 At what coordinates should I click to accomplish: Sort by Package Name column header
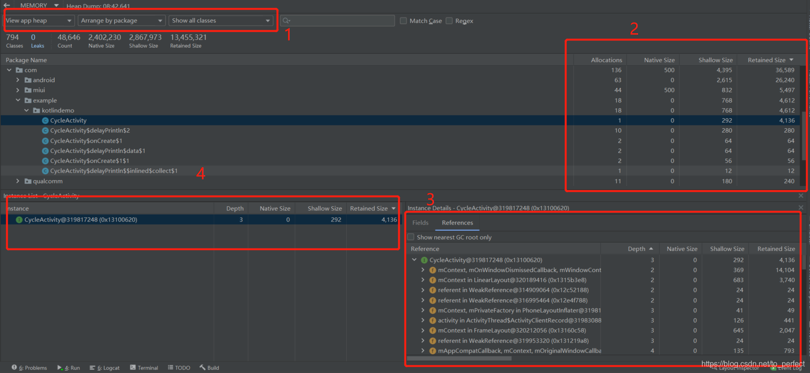click(x=26, y=60)
